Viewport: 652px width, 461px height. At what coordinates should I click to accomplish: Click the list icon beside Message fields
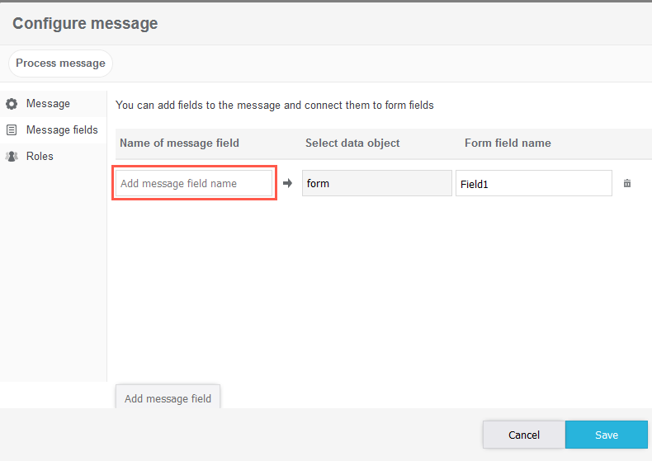(x=12, y=130)
